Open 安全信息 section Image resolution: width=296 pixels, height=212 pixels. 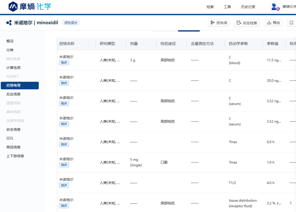coord(13,129)
